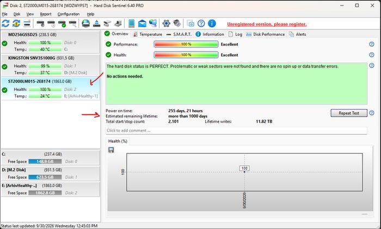Select the KINGSTON SNV3S1000G disk entry

coord(50,66)
